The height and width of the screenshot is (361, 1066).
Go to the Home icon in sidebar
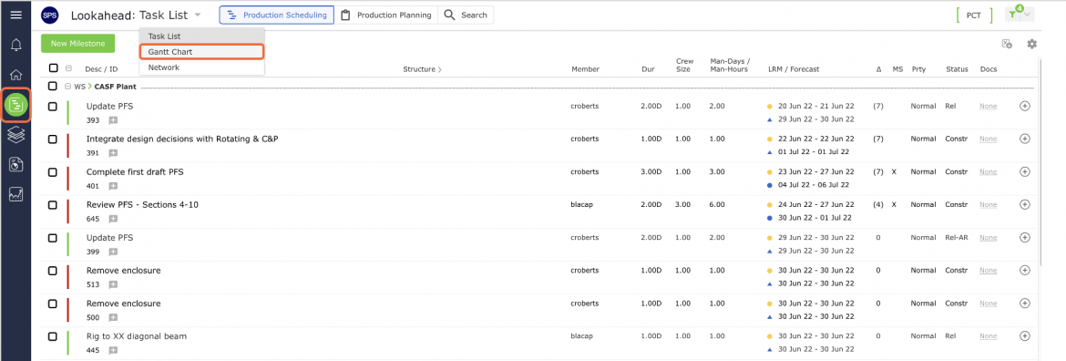click(15, 75)
